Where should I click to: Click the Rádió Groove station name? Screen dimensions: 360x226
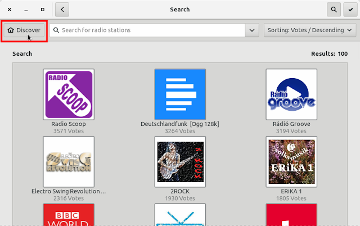(x=291, y=124)
